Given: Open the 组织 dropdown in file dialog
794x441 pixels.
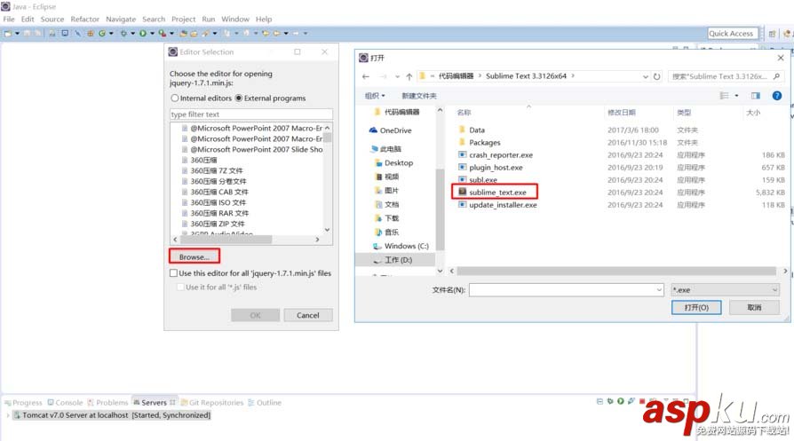Looking at the screenshot, I should (375, 96).
